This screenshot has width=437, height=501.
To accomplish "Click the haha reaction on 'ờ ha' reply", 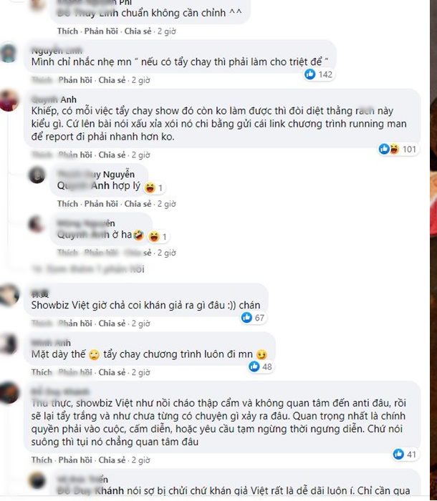I will click(x=154, y=236).
